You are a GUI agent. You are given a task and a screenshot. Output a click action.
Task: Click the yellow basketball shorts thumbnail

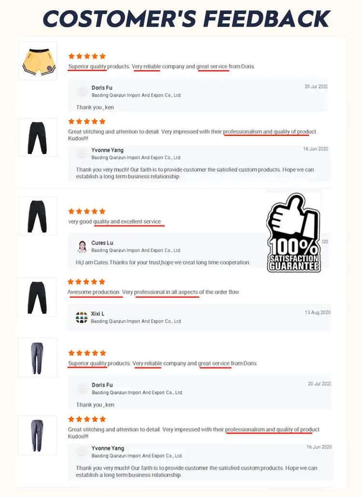tap(38, 60)
